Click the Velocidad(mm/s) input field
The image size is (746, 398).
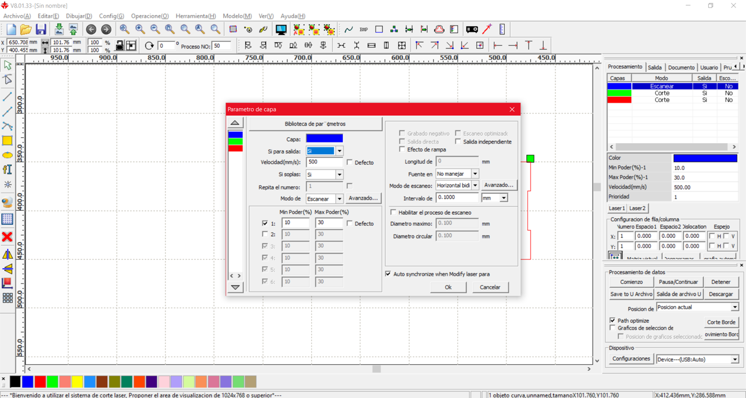click(324, 162)
